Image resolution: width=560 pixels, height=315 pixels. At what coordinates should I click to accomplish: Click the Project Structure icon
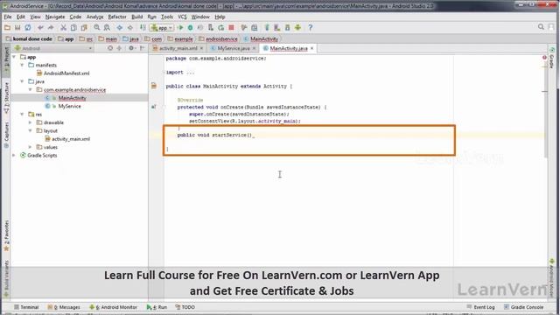click(255, 27)
